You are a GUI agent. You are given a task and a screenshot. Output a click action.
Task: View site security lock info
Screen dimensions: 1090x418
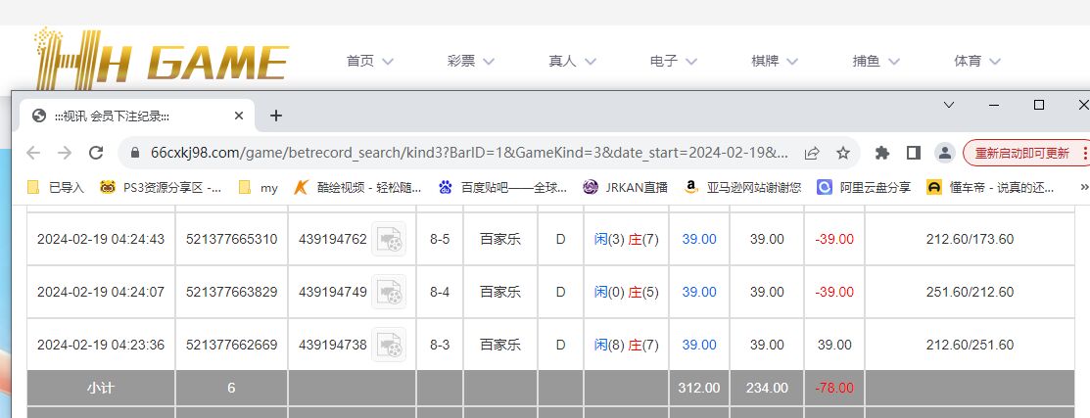[136, 153]
